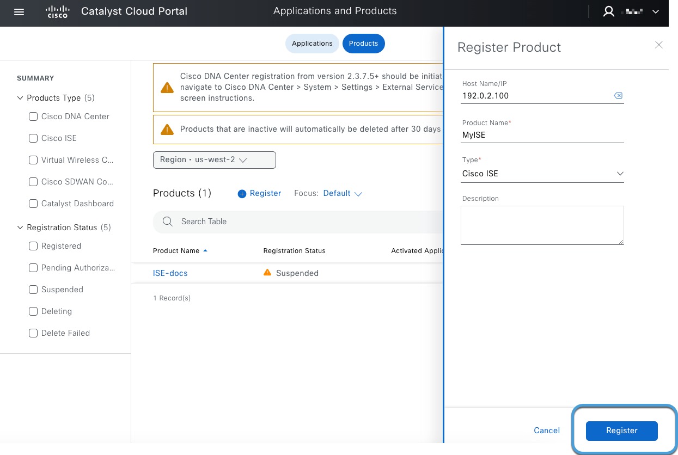Open the hamburger navigation menu

[19, 12]
